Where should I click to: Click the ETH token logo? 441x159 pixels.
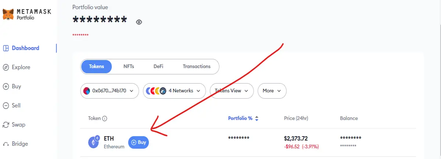point(94,142)
